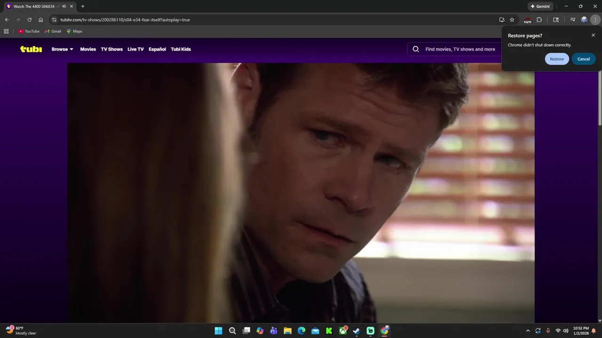This screenshot has height=338, width=602.
Task: Open the red extension showing 15271
Action: [x=527, y=20]
